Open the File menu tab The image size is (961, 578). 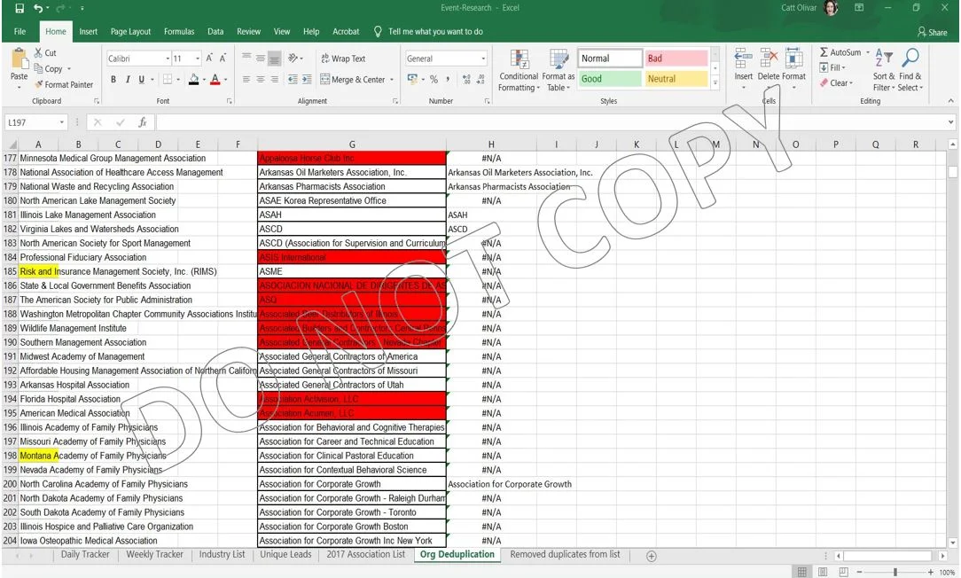click(20, 31)
